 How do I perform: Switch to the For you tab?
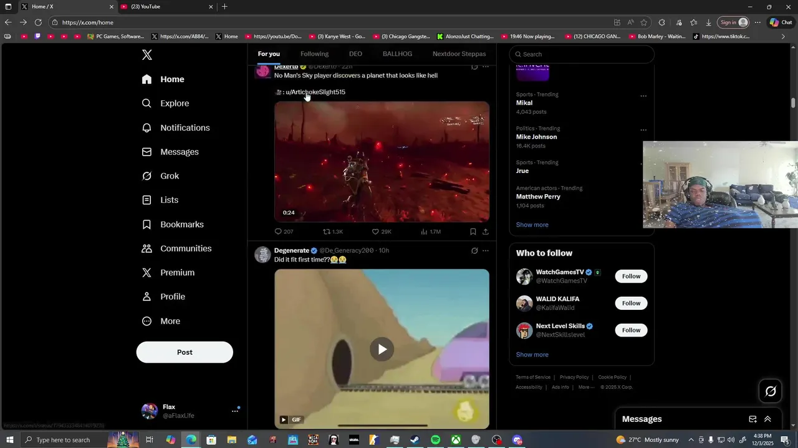[269, 54]
